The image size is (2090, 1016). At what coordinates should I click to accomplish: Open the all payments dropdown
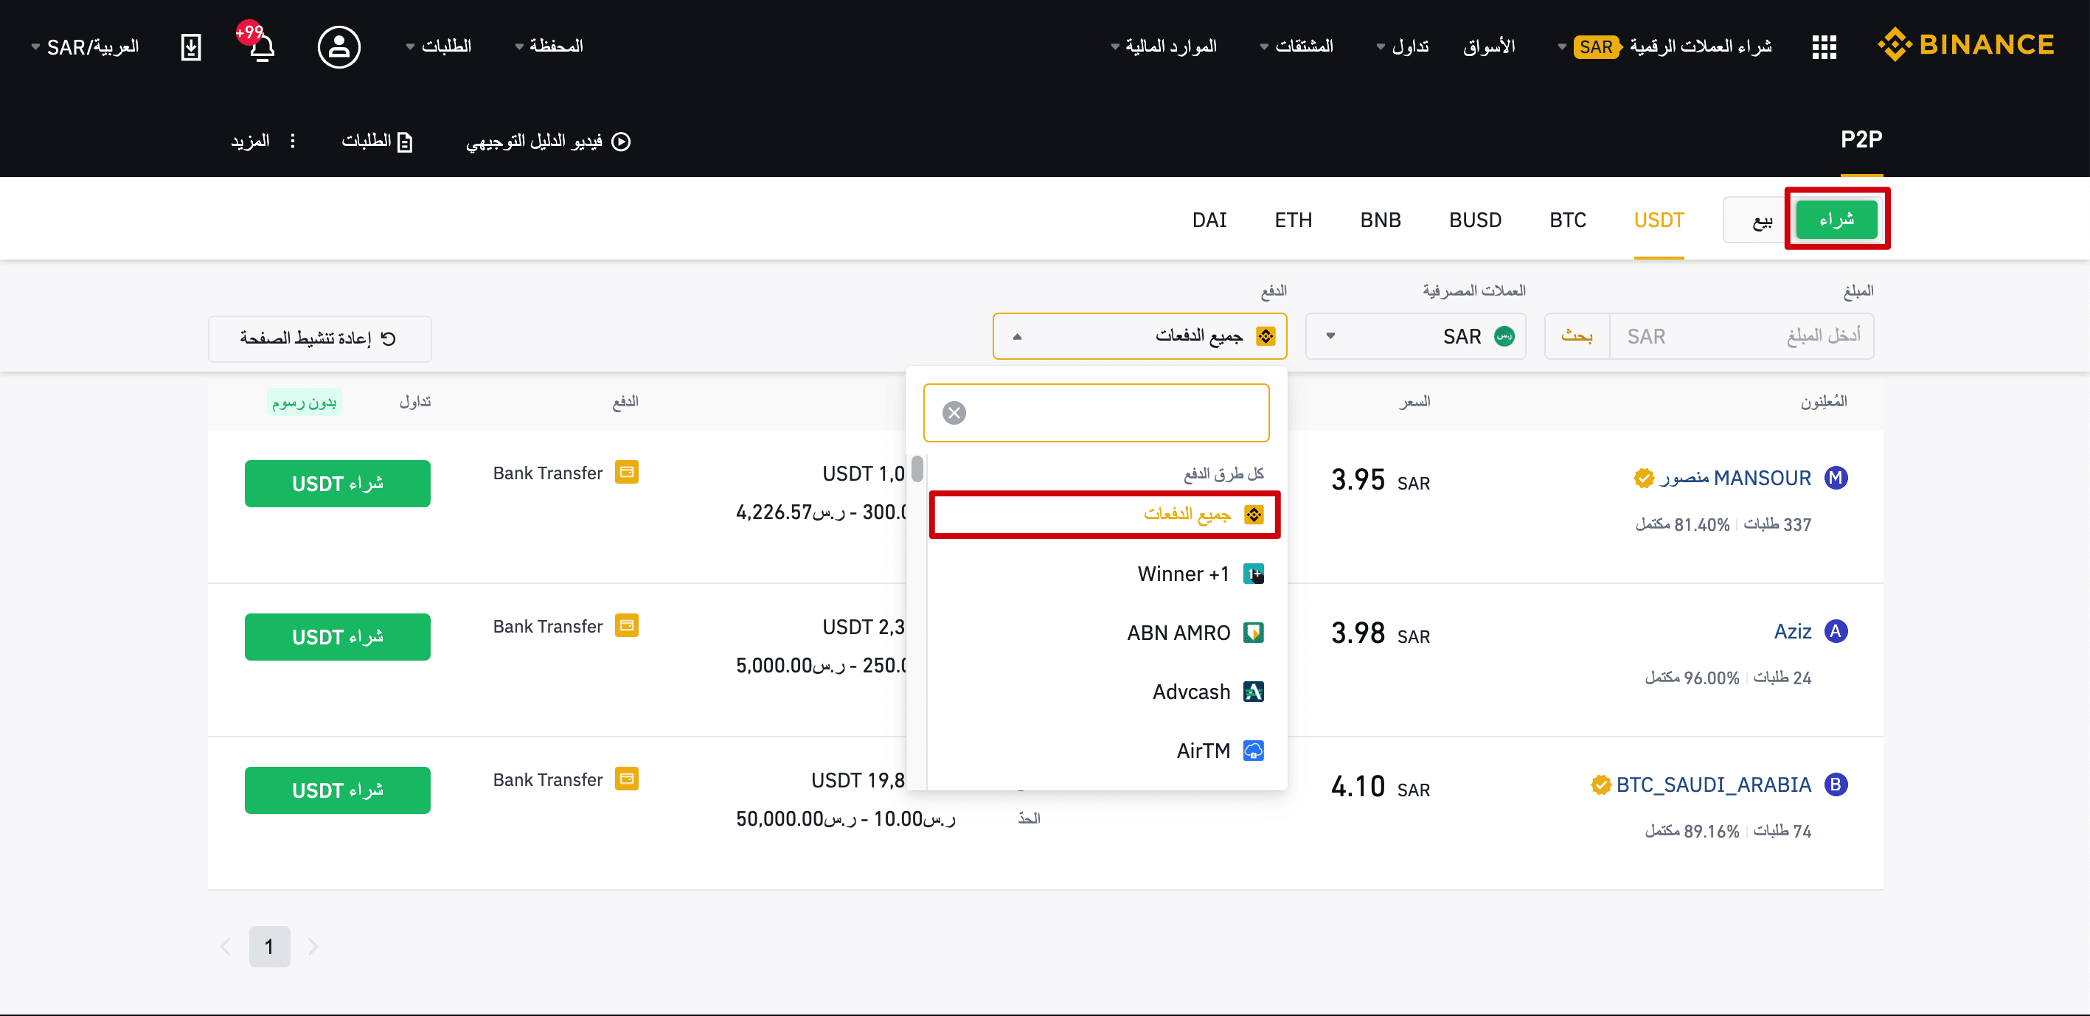[x=1139, y=335]
